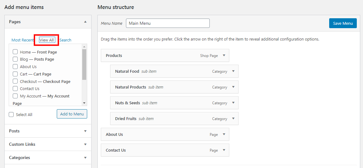Check the About Us page checkbox
Screen dimensions: 363x168
[x=15, y=67]
